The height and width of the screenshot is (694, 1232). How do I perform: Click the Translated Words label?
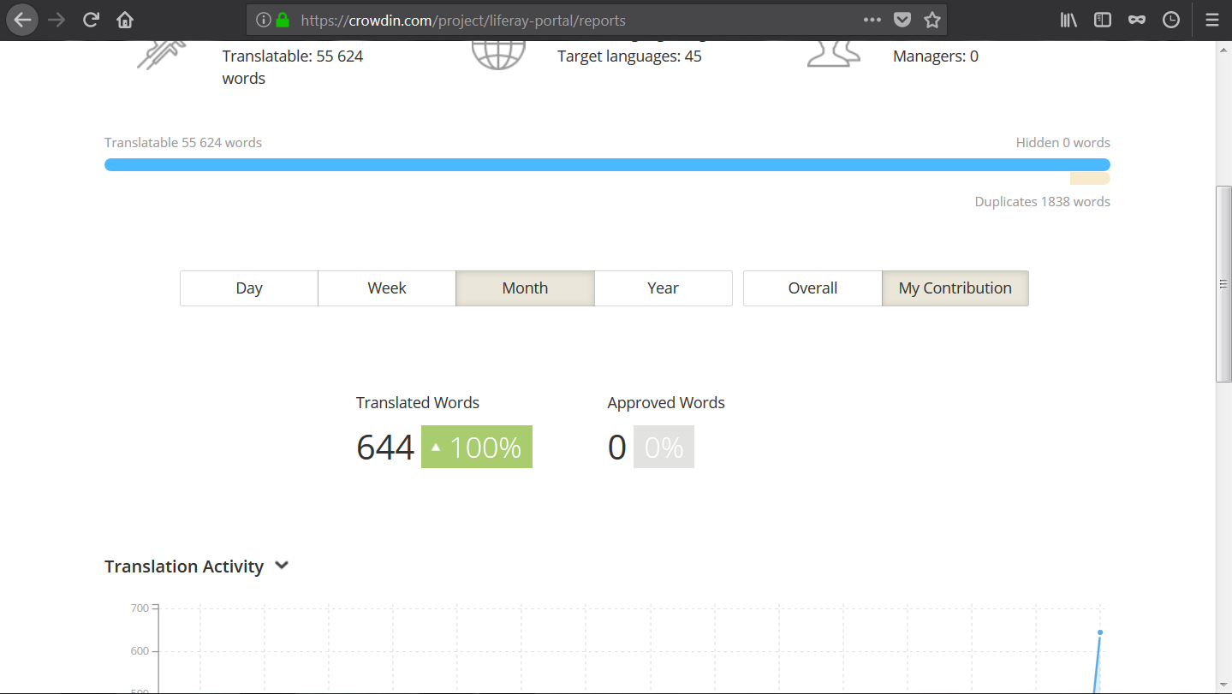click(418, 403)
